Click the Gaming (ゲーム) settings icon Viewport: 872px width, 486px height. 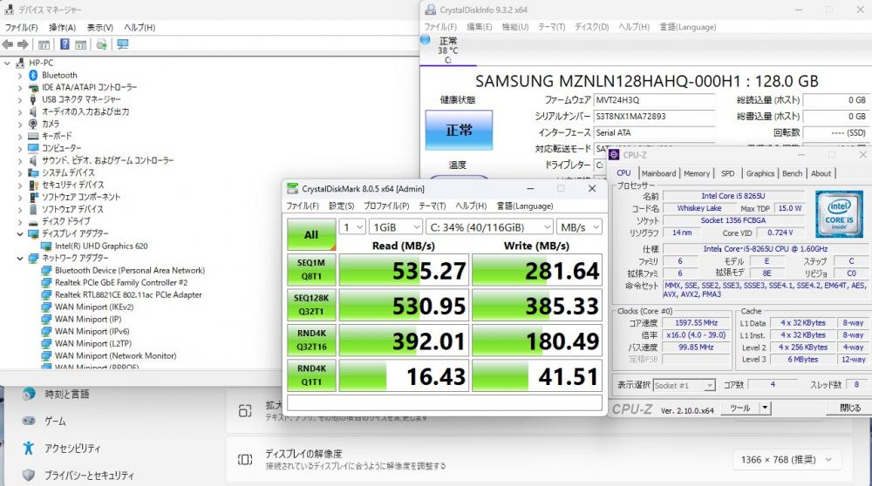pyautogui.click(x=29, y=421)
